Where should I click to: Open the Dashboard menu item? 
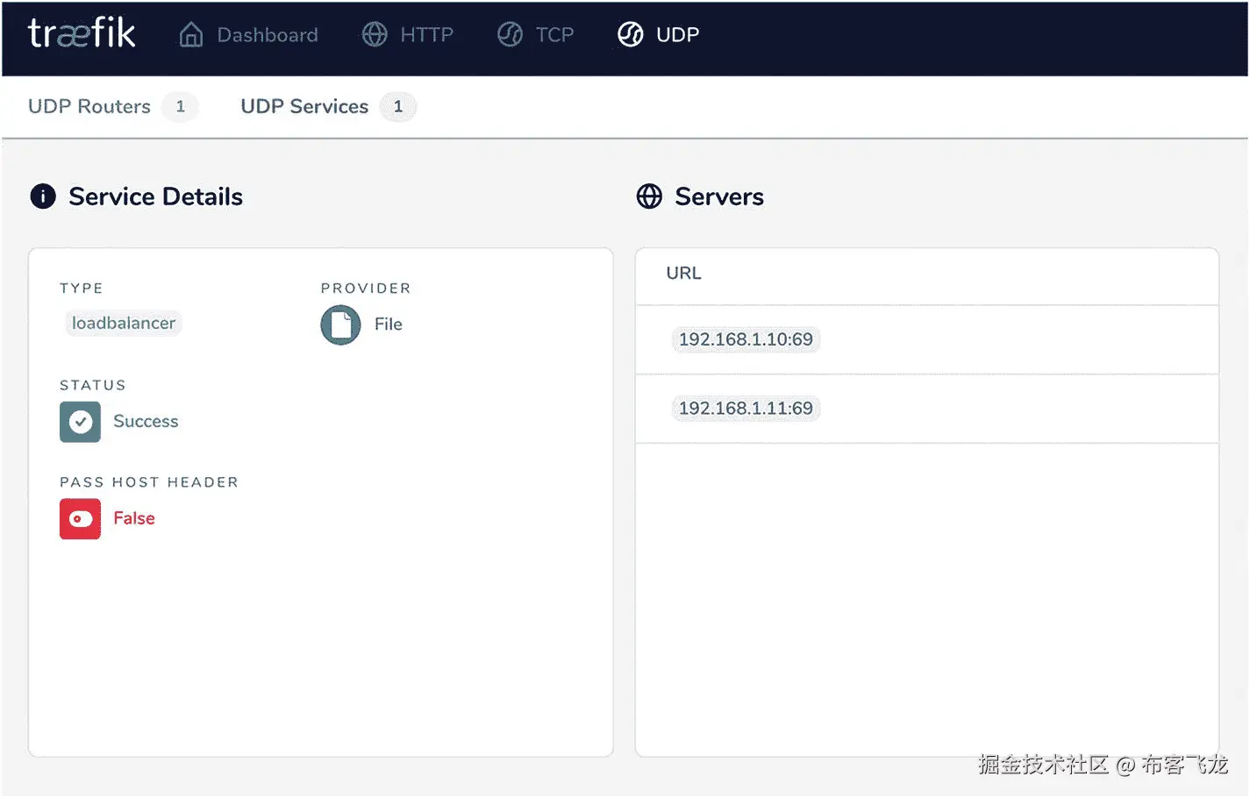[268, 35]
